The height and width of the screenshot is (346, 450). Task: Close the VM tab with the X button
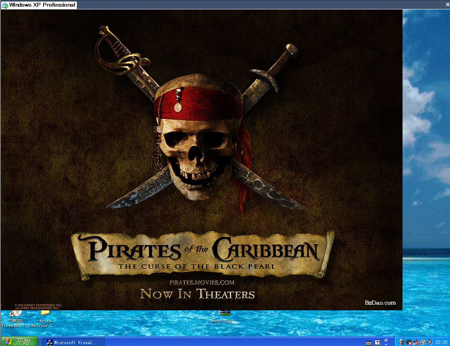pyautogui.click(x=447, y=5)
